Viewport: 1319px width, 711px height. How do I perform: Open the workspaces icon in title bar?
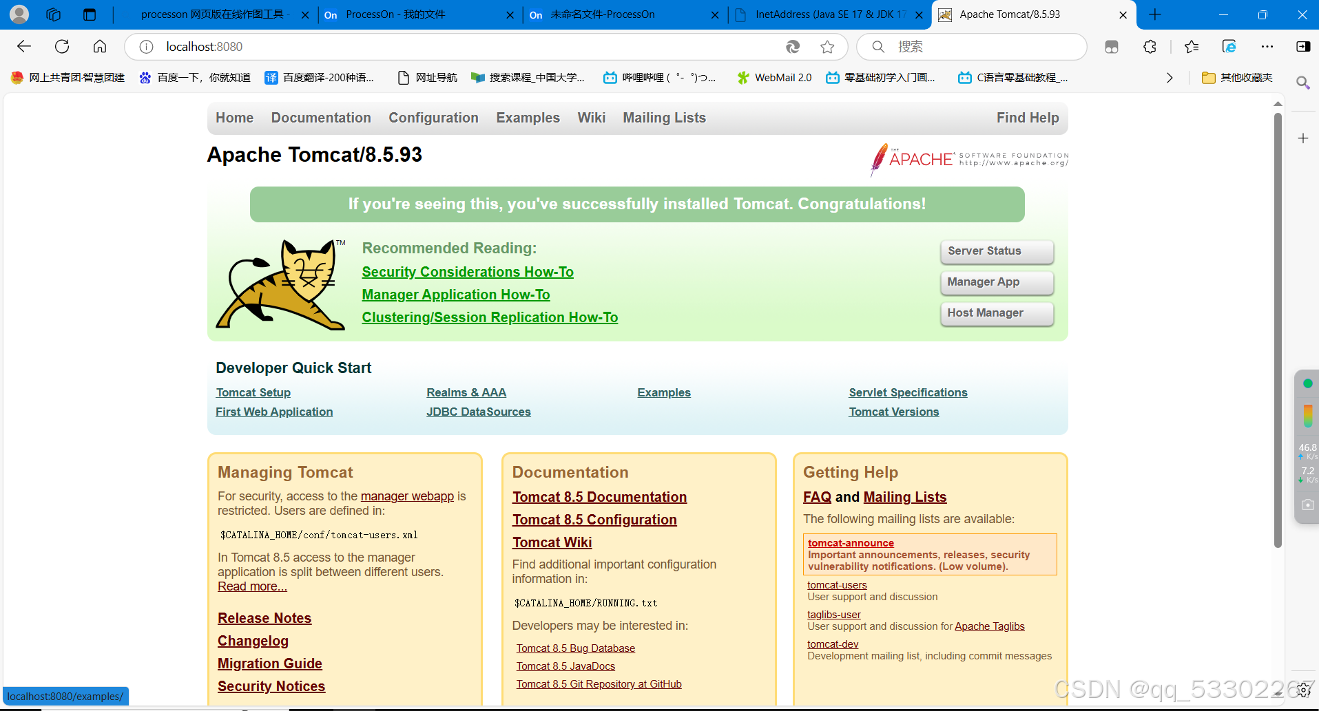[53, 14]
